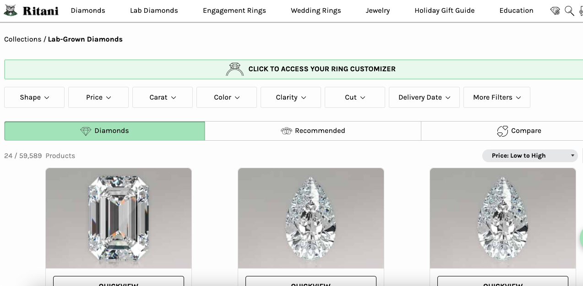583x286 pixels.
Task: Expand the Shape filter dropdown
Action: click(34, 97)
